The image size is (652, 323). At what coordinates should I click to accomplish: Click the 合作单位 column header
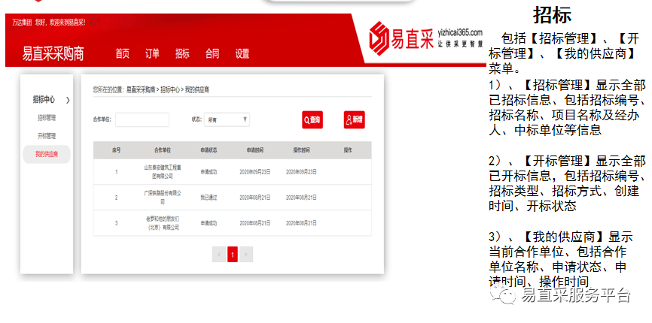pyautogui.click(x=162, y=150)
